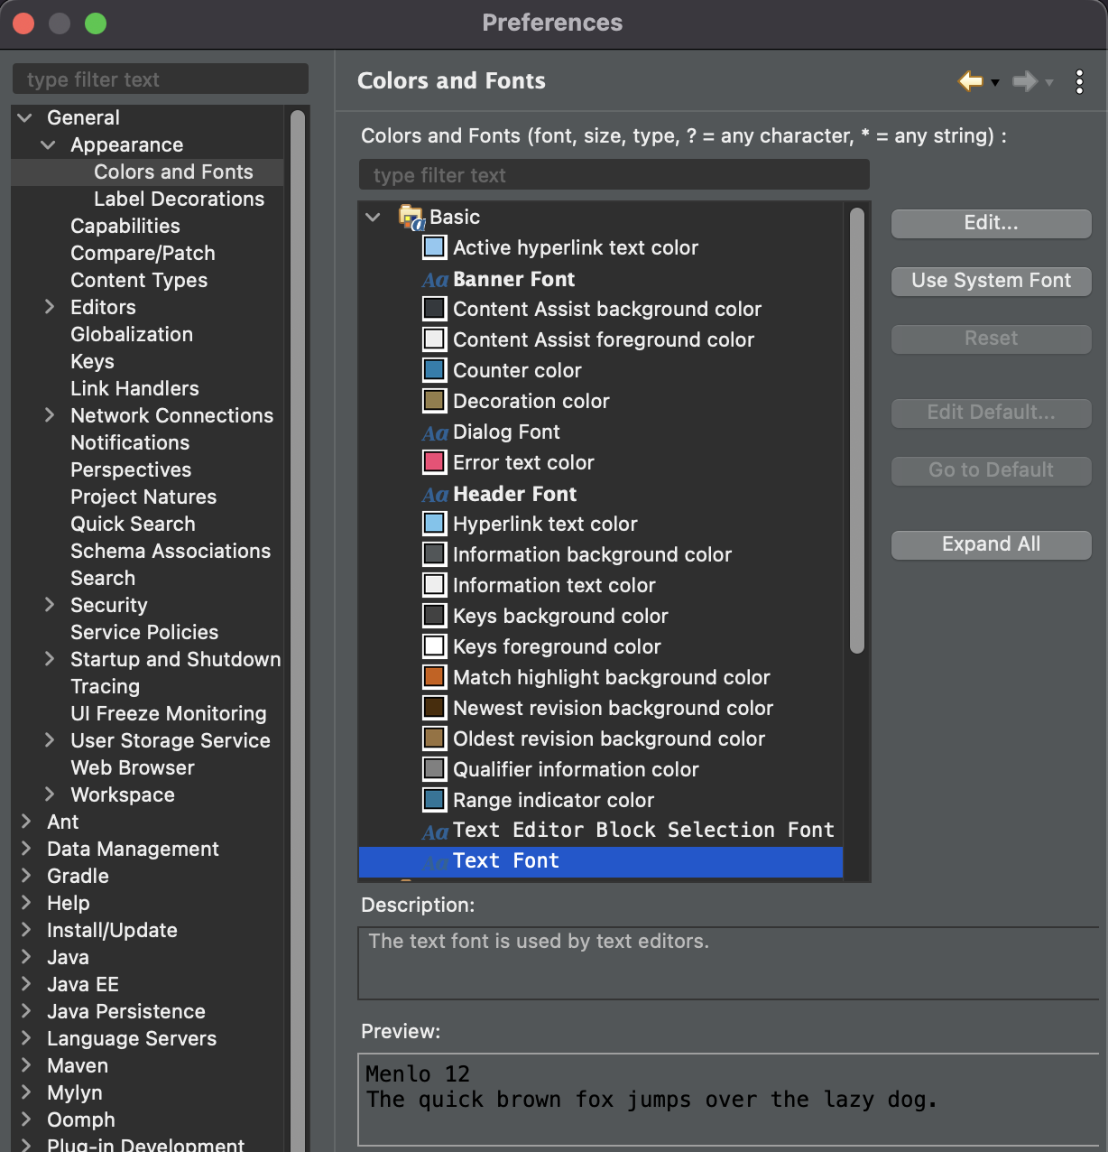The width and height of the screenshot is (1108, 1152).
Task: Select Information background color row
Action: pos(592,554)
